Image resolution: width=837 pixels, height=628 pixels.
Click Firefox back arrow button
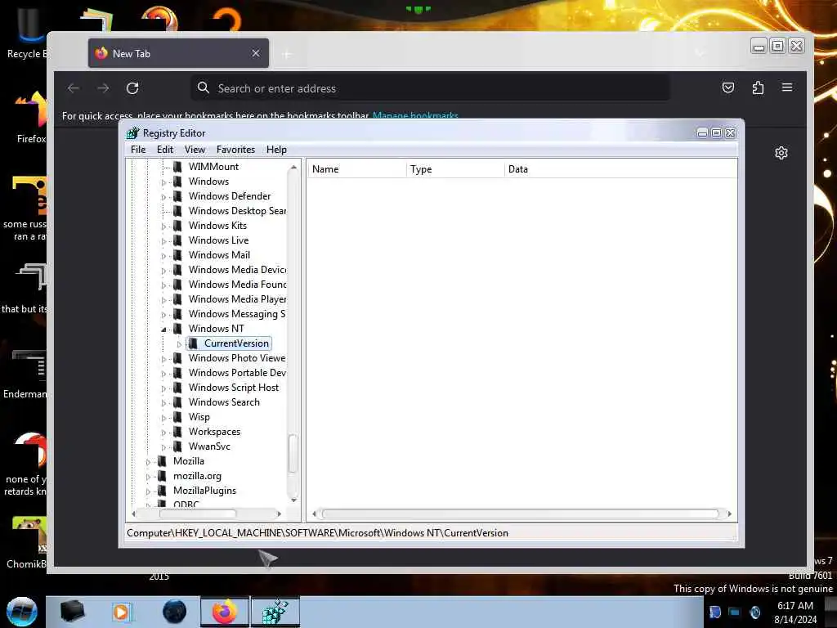[74, 88]
